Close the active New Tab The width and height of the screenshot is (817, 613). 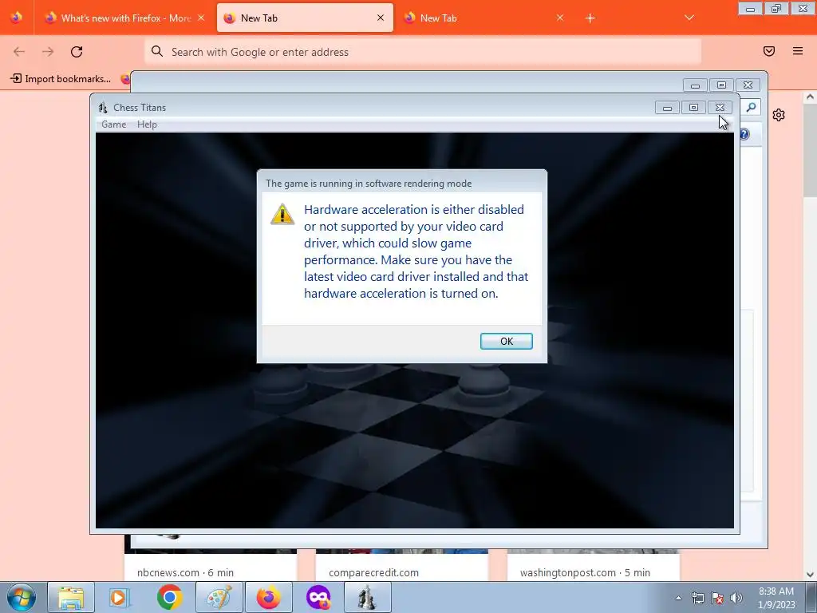[381, 18]
